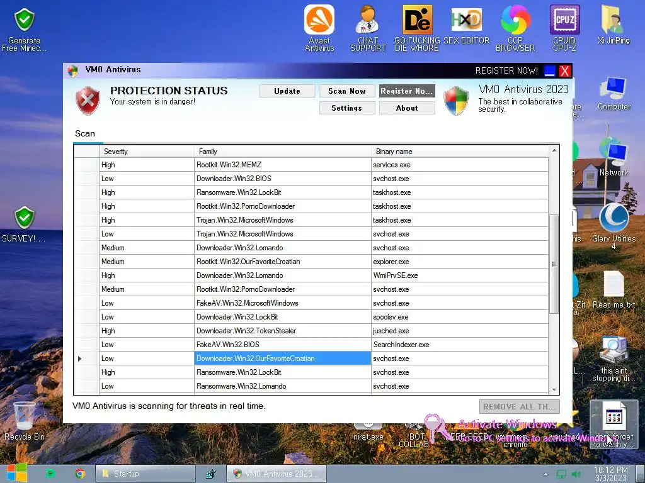Screen dimensions: 645x483
Task: Open the SURVEY! shield desktop icon
Action: (24, 224)
